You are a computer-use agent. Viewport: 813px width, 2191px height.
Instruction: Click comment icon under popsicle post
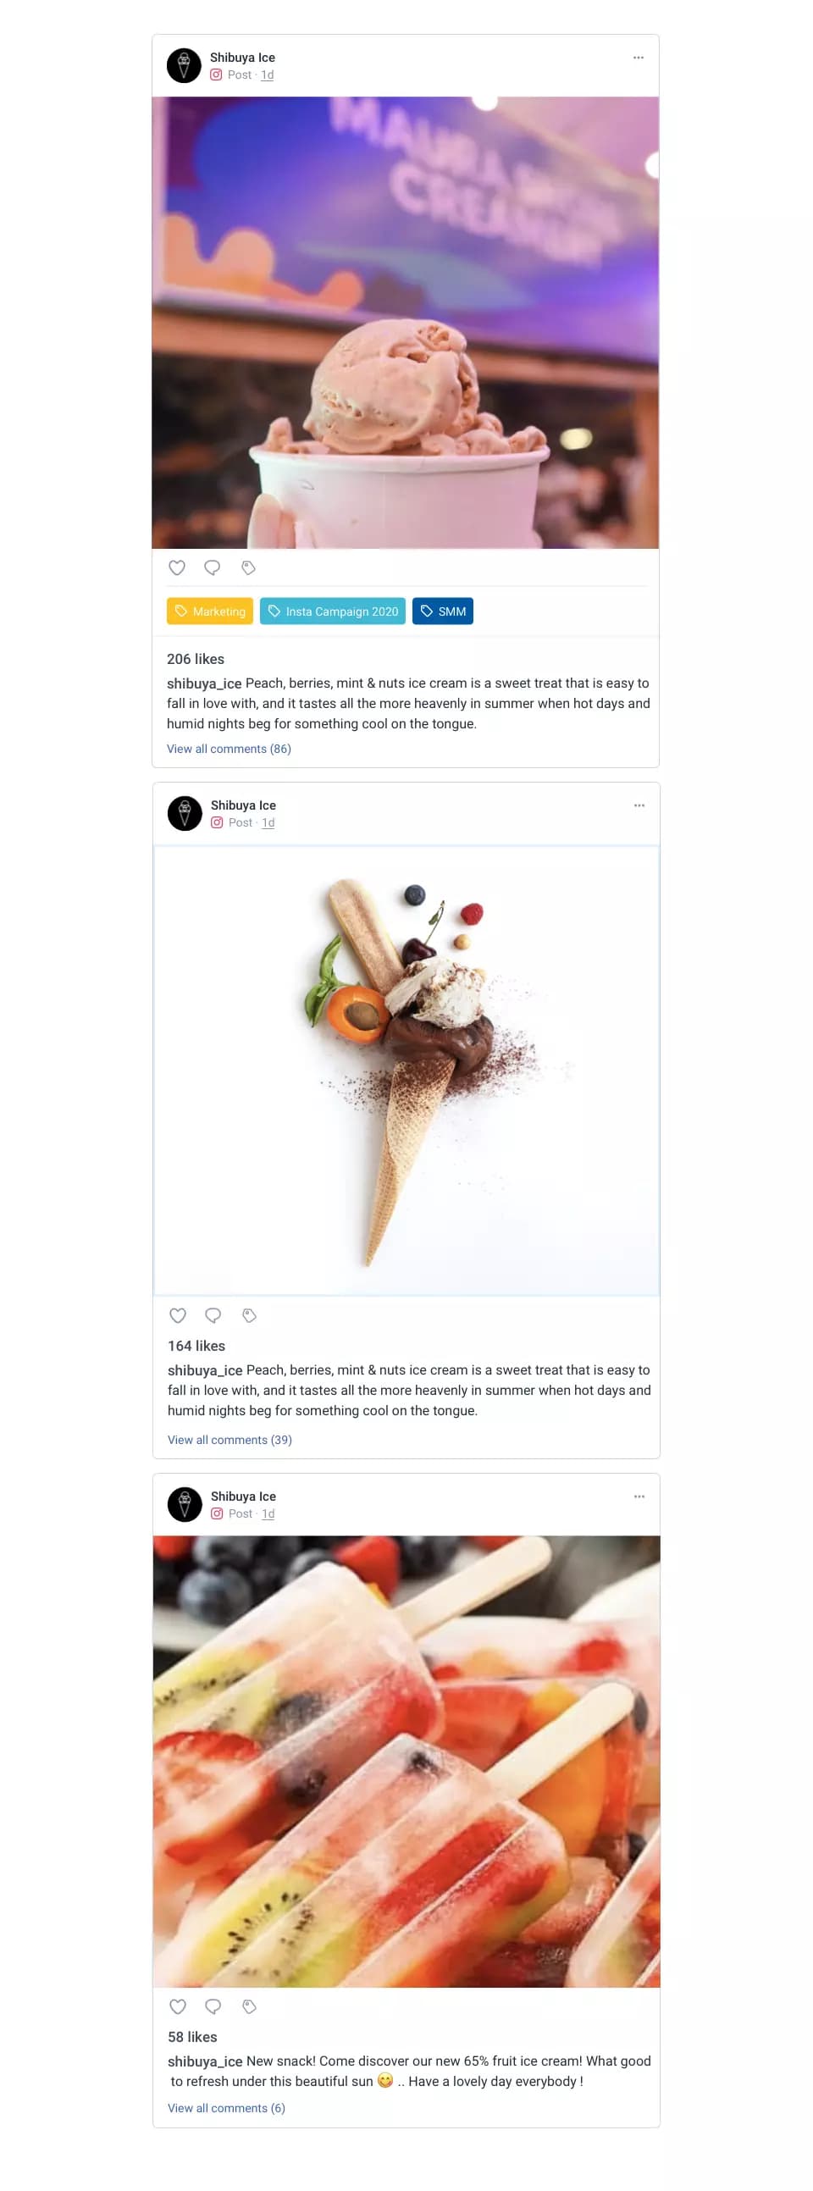tap(213, 2006)
